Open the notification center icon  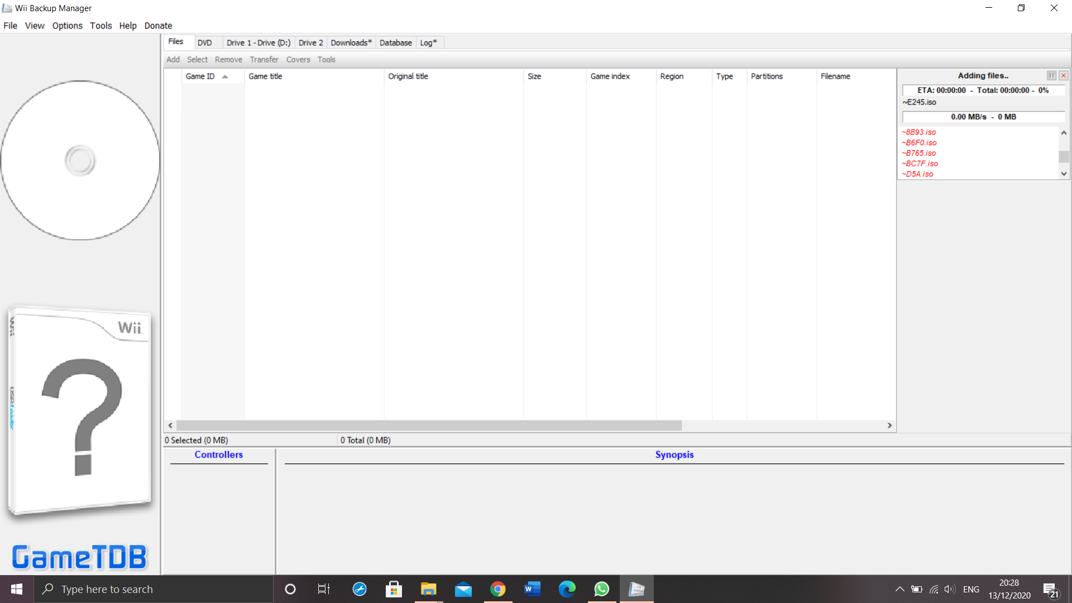point(1051,590)
